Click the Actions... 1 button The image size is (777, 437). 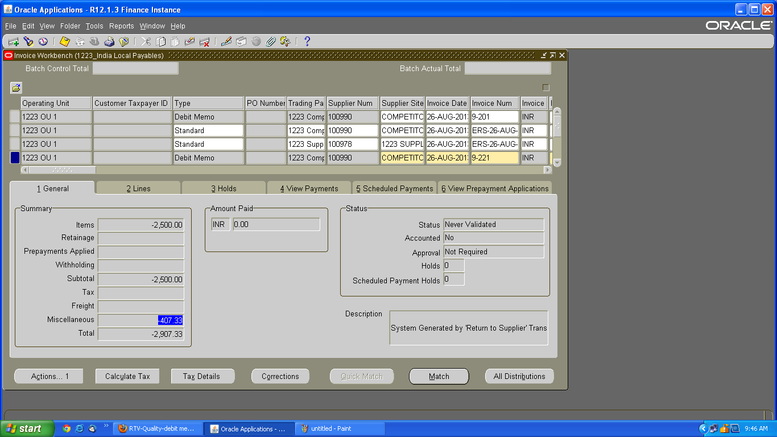49,376
